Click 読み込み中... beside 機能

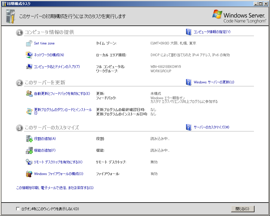click(x=160, y=150)
